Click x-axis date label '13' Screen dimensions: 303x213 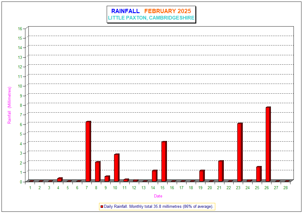click(143, 188)
